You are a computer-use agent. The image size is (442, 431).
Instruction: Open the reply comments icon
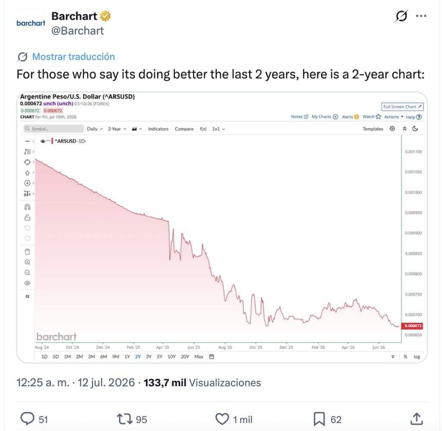pyautogui.click(x=27, y=418)
